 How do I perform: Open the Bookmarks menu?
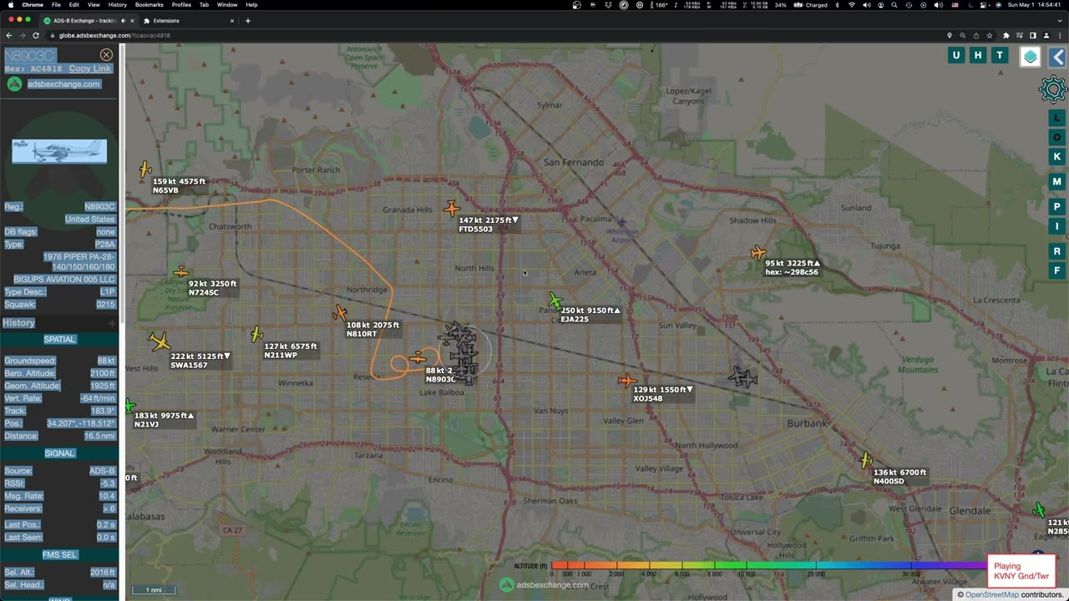149,5
